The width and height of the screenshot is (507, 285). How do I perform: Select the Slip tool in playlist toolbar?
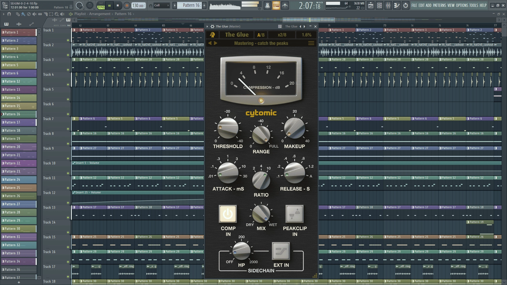40,14
